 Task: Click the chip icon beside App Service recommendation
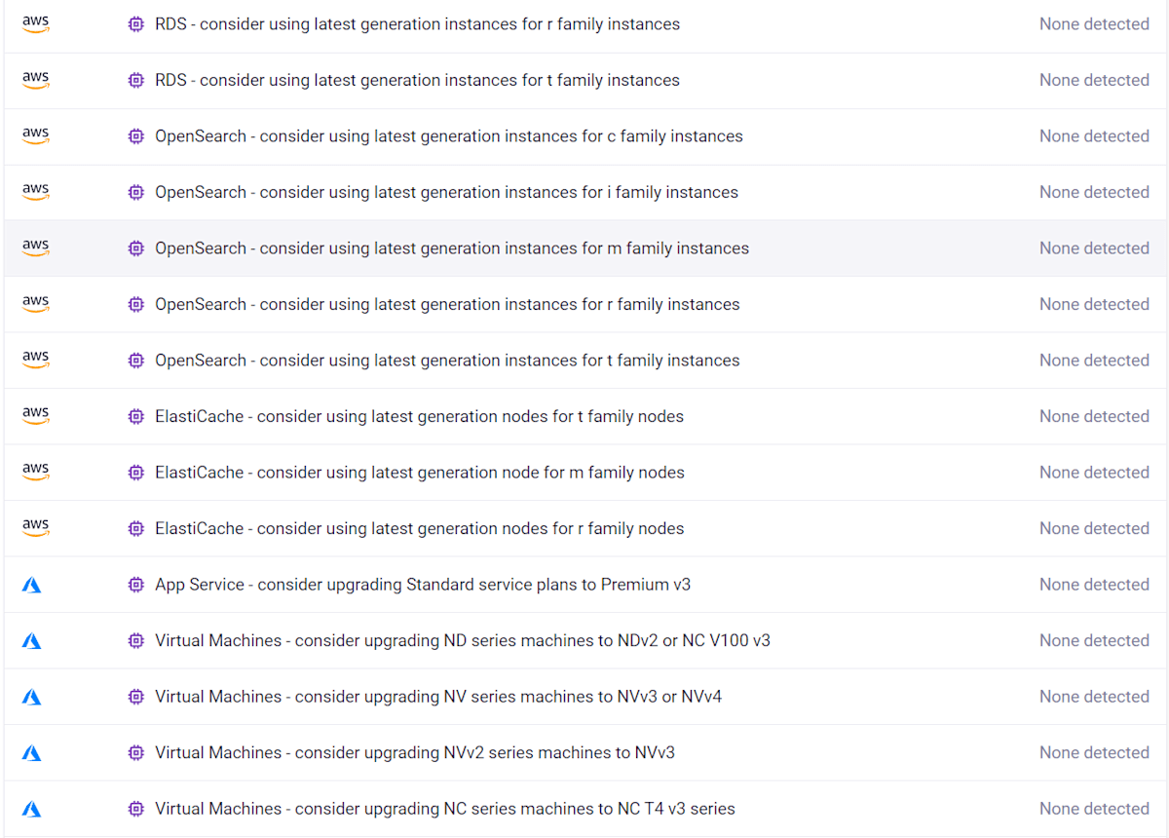[x=136, y=585]
